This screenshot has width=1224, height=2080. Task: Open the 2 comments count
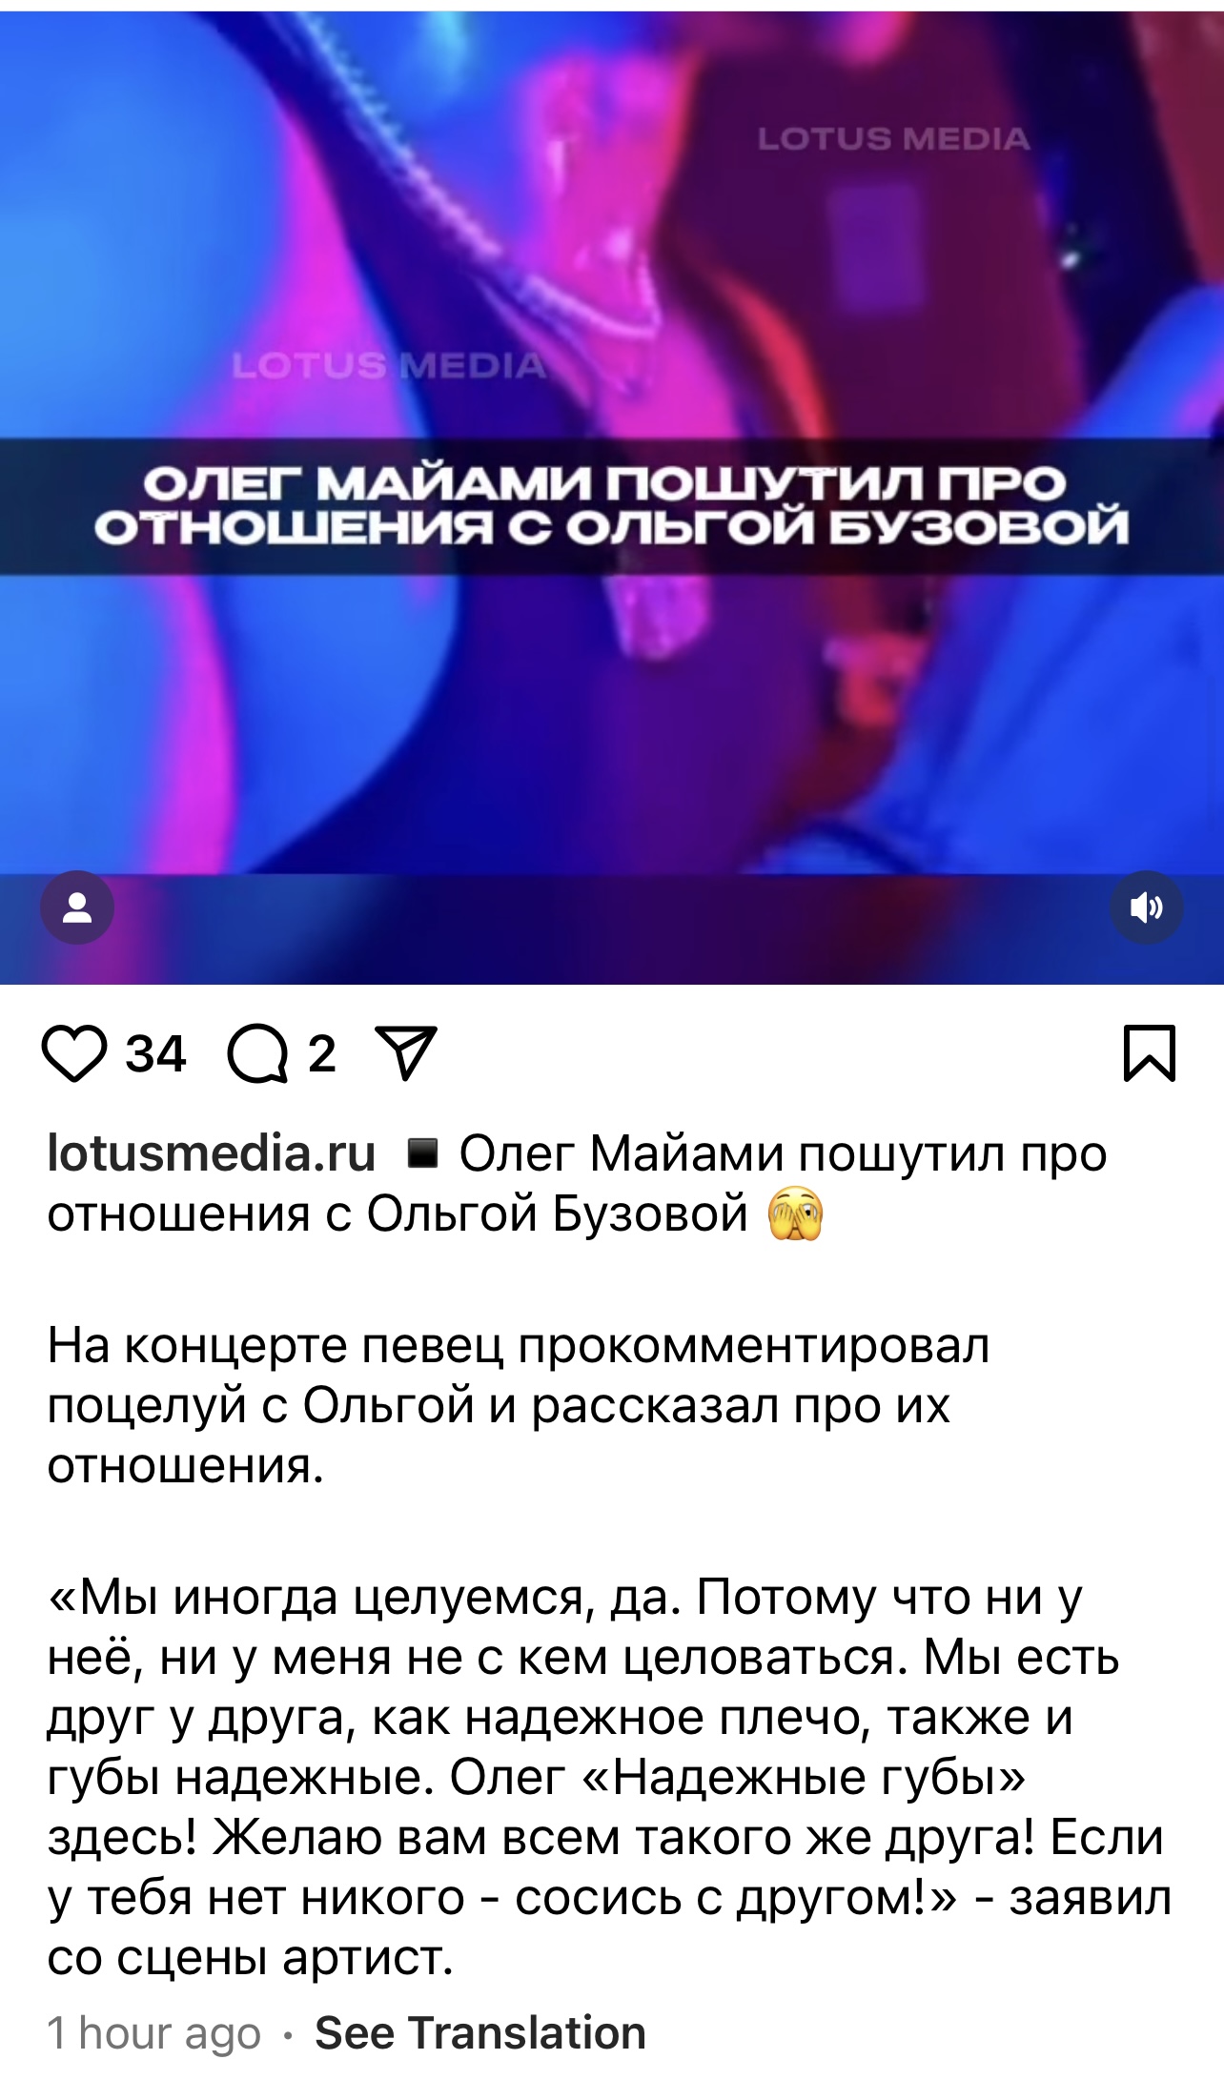coord(322,1054)
